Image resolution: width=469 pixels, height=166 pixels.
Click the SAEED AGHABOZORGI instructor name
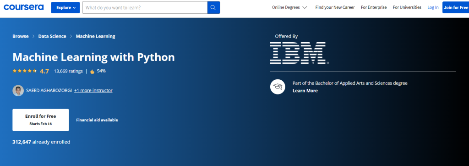click(49, 90)
